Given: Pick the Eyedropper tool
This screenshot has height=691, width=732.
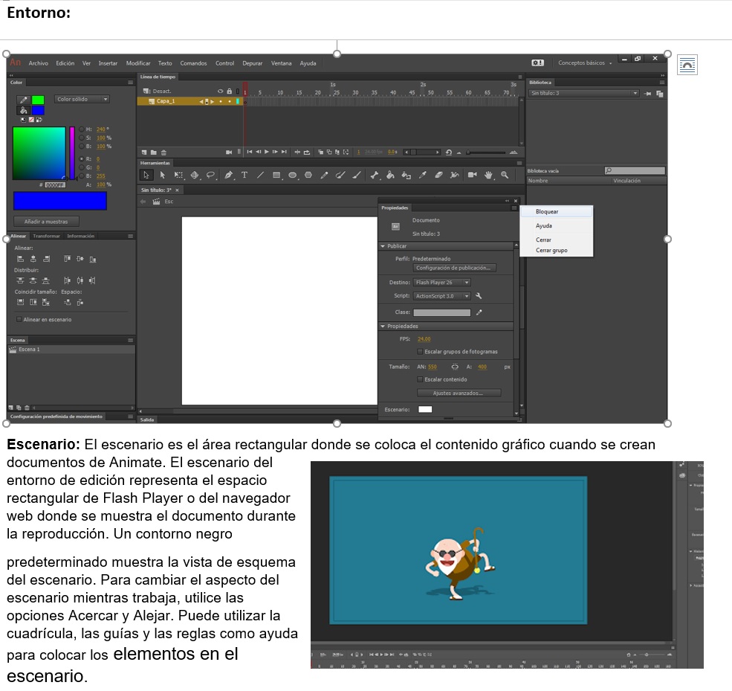Looking at the screenshot, I should [423, 176].
